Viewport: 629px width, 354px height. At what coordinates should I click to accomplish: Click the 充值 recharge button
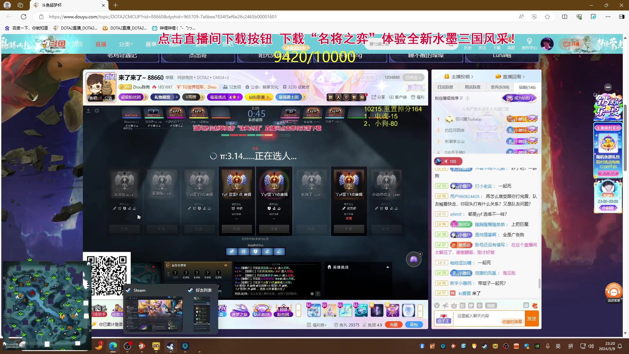pyautogui.click(x=393, y=324)
